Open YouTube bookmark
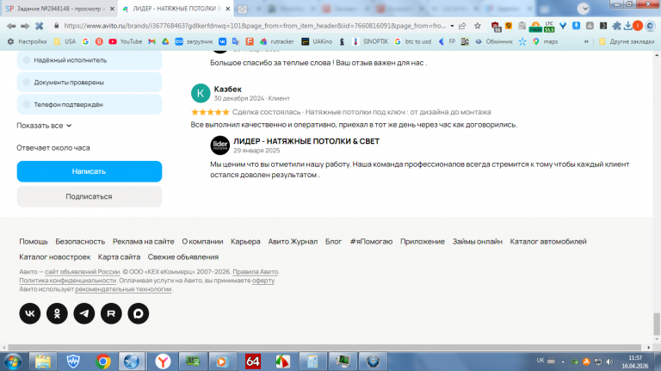The width and height of the screenshot is (661, 371). click(125, 41)
